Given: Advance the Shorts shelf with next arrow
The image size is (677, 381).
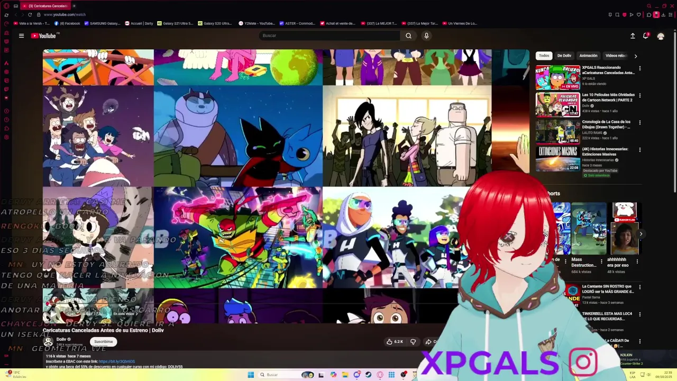Looking at the screenshot, I should click(x=641, y=234).
